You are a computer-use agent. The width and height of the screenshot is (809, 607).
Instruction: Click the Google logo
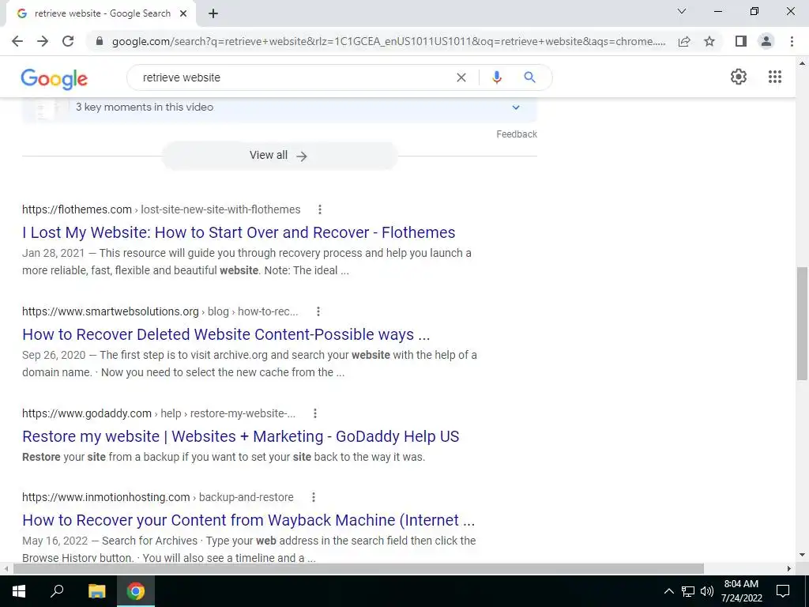tap(55, 78)
